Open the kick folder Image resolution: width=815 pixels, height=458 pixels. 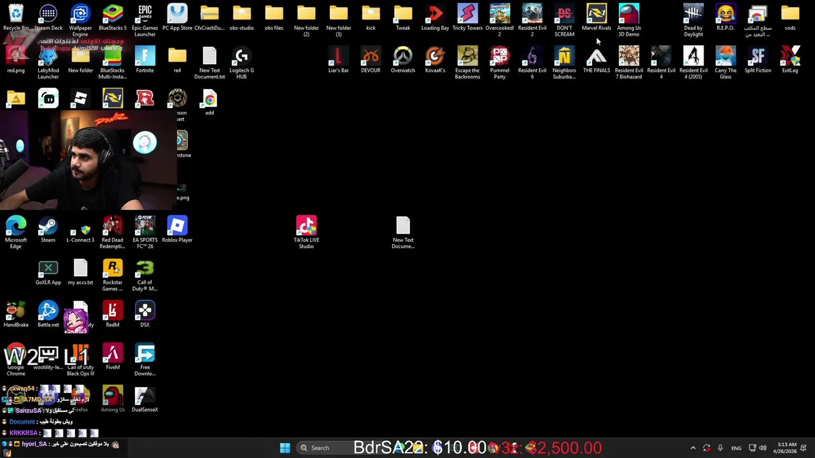point(371,17)
